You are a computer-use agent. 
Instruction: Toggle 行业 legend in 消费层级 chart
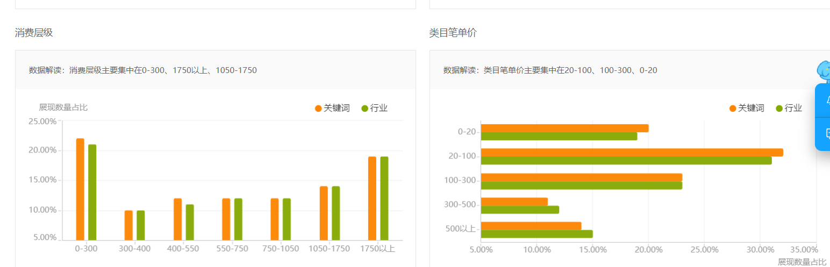pyautogui.click(x=375, y=108)
